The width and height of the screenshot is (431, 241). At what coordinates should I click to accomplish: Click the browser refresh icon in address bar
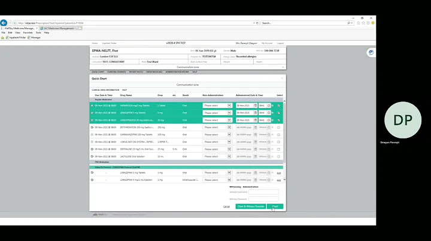[x=257, y=23]
